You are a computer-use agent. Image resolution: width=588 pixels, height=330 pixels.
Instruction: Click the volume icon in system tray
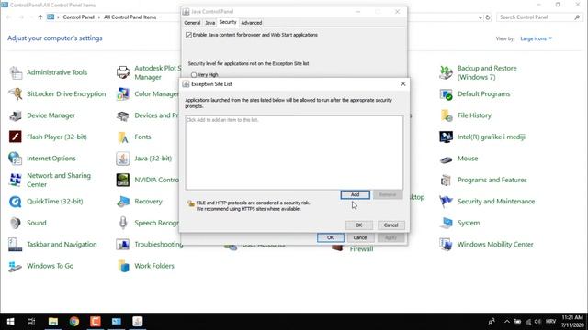[x=537, y=322]
